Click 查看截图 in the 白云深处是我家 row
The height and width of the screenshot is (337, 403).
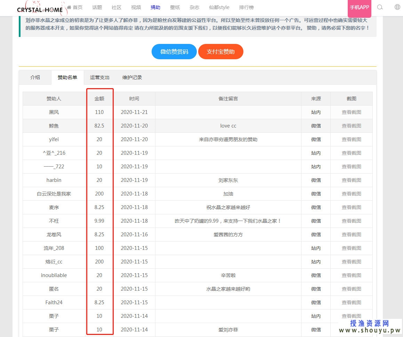tap(351, 194)
